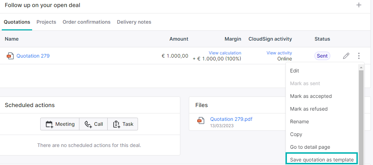This screenshot has height=165, width=373.
Task: Click the Quotation 279 document icon
Action: [10, 56]
